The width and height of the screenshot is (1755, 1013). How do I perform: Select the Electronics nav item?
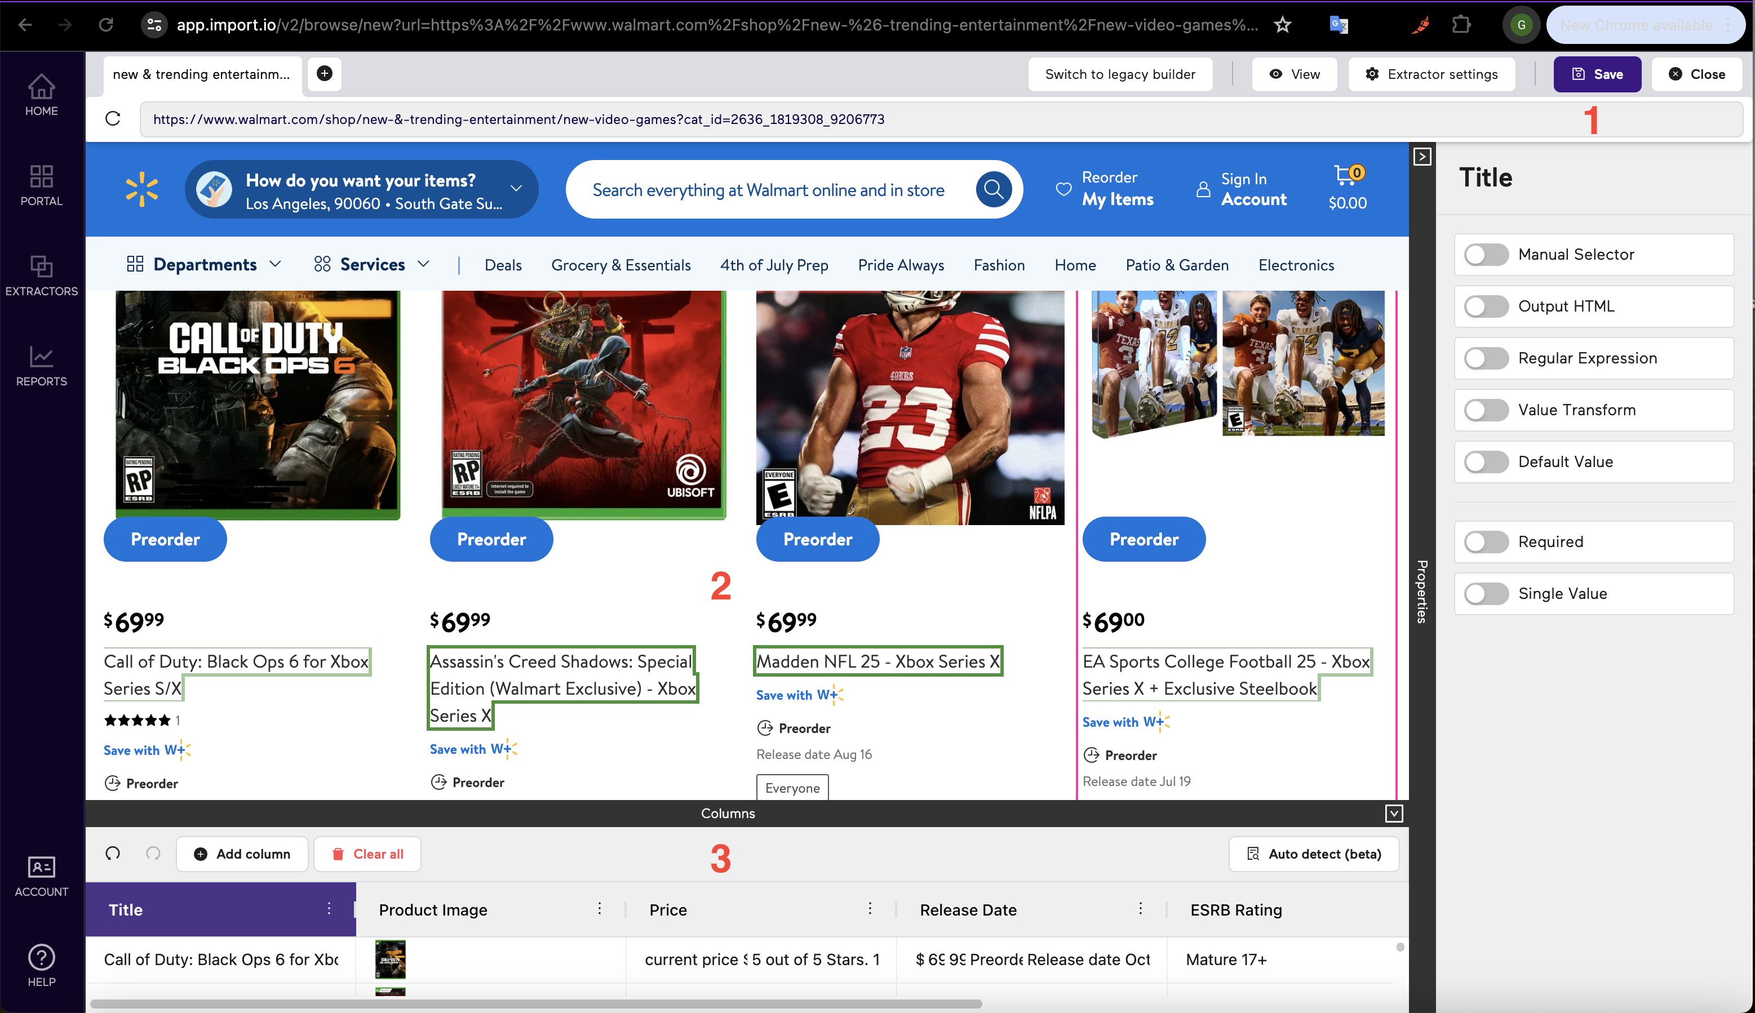(x=1296, y=264)
